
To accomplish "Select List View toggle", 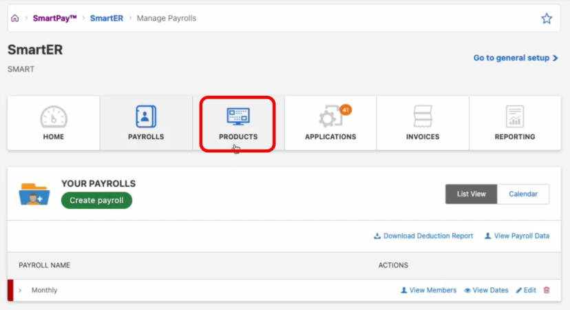I will [471, 194].
